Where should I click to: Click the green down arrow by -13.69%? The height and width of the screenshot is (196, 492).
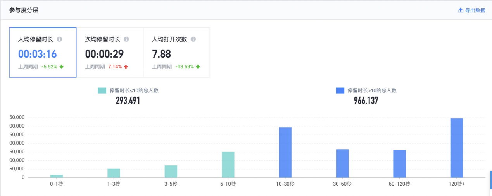pos(198,66)
